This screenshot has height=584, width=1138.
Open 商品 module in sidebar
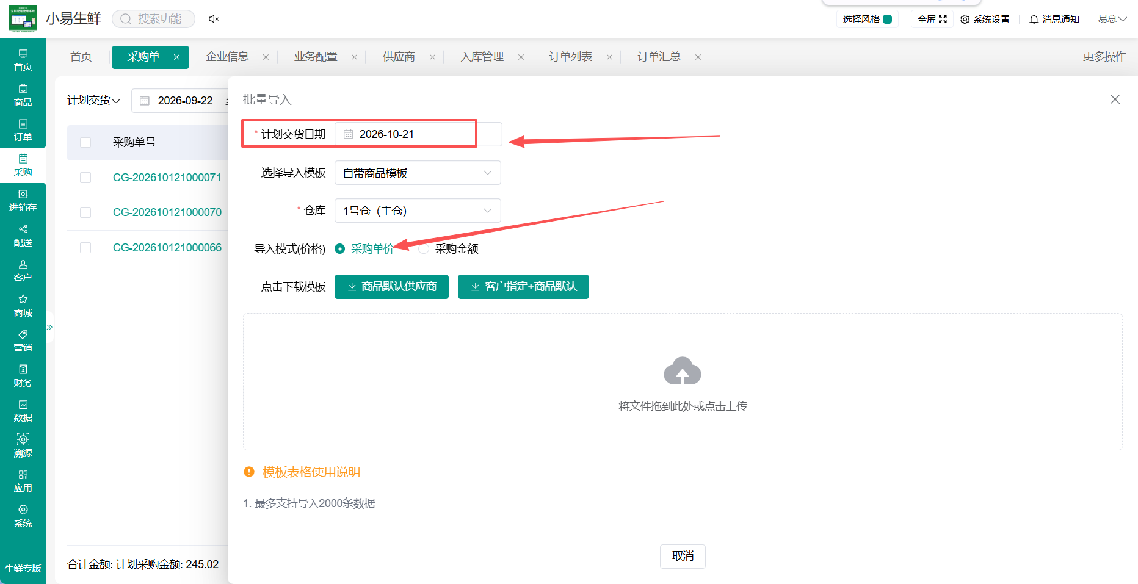23,95
